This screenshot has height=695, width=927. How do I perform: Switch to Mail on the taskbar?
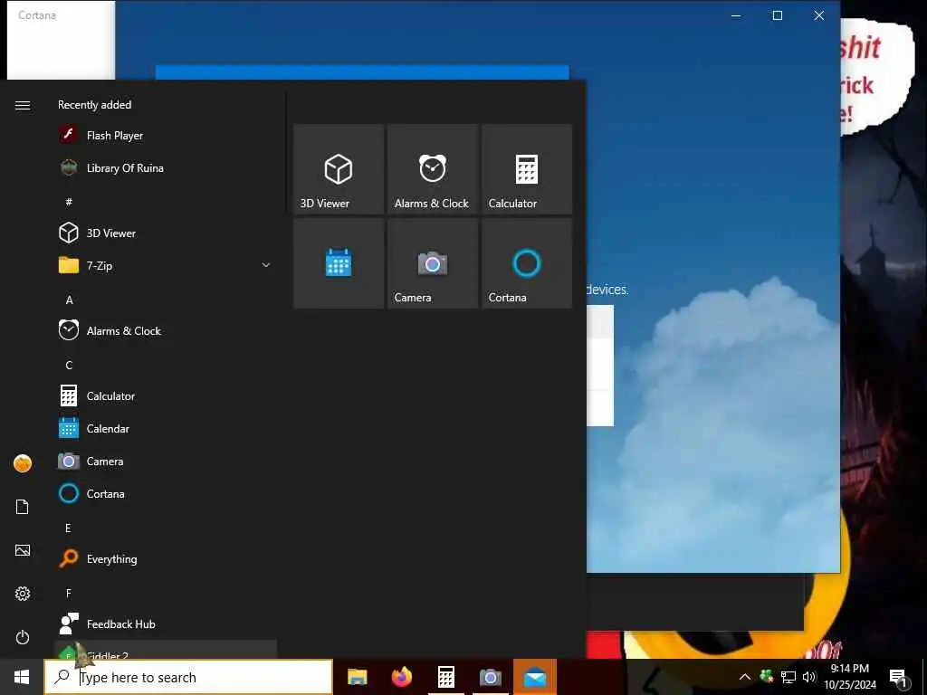(x=535, y=677)
